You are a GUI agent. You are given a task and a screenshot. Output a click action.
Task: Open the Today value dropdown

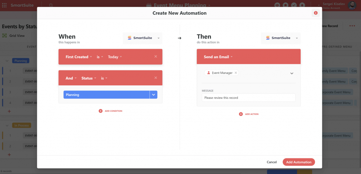pyautogui.click(x=115, y=57)
